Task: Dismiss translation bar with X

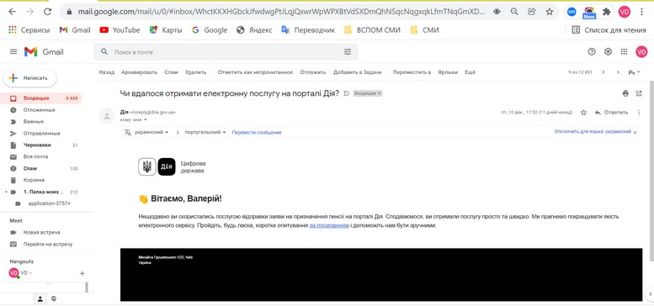Action: coord(635,132)
